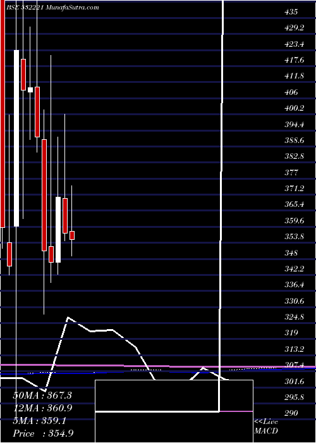Click the 429.2 price axis label
316x443 pixels.
tap(295, 28)
